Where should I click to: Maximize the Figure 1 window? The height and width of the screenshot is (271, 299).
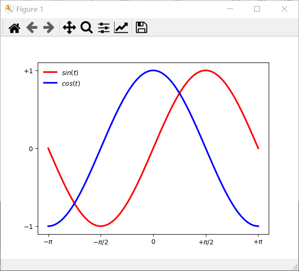click(x=257, y=9)
